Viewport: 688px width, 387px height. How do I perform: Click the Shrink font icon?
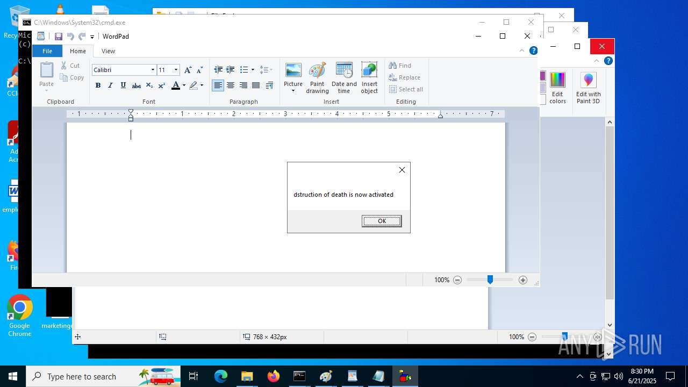(x=199, y=70)
